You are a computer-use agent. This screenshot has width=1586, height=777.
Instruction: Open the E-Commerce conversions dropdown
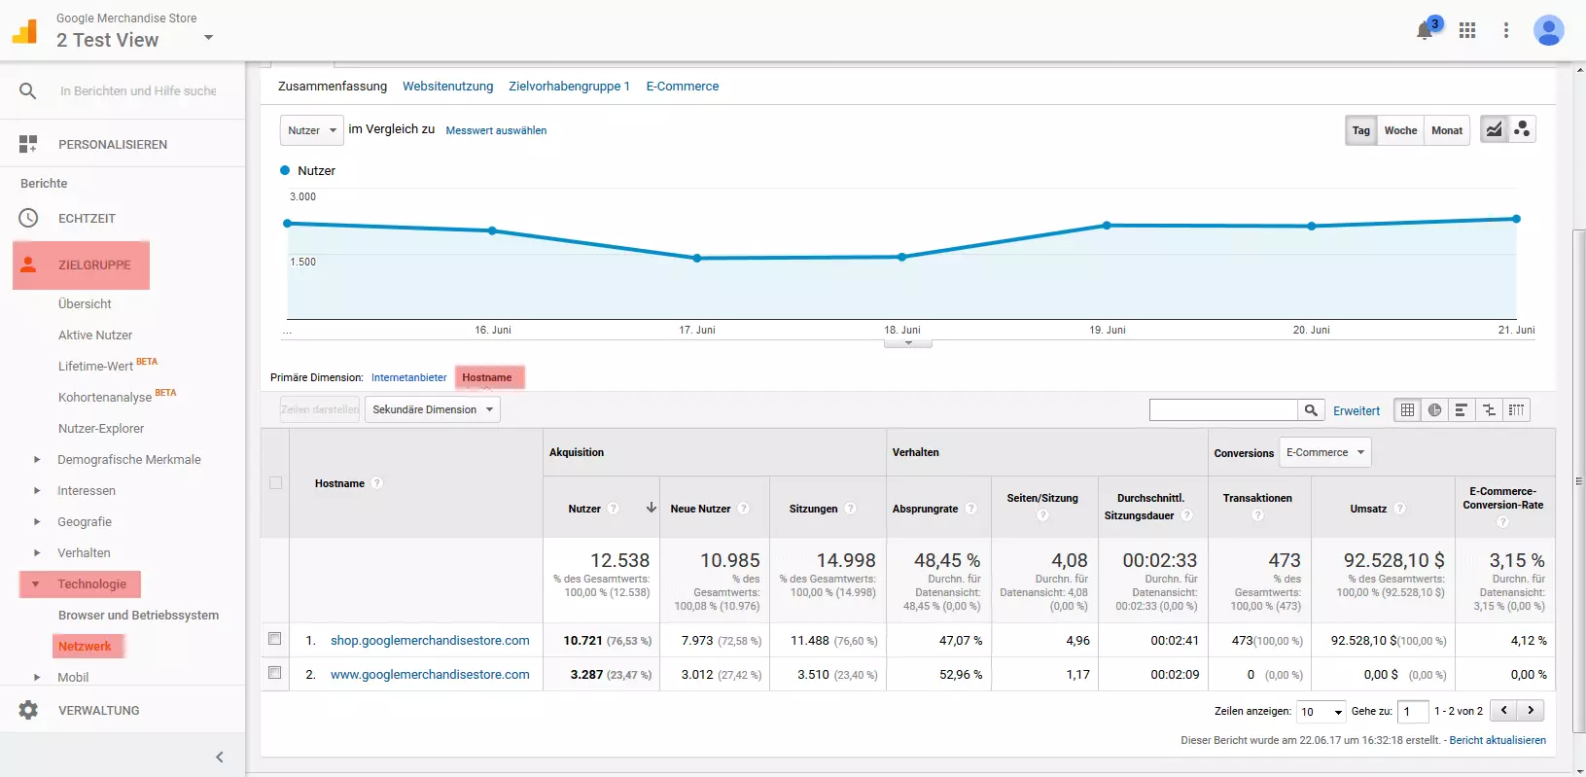point(1324,452)
